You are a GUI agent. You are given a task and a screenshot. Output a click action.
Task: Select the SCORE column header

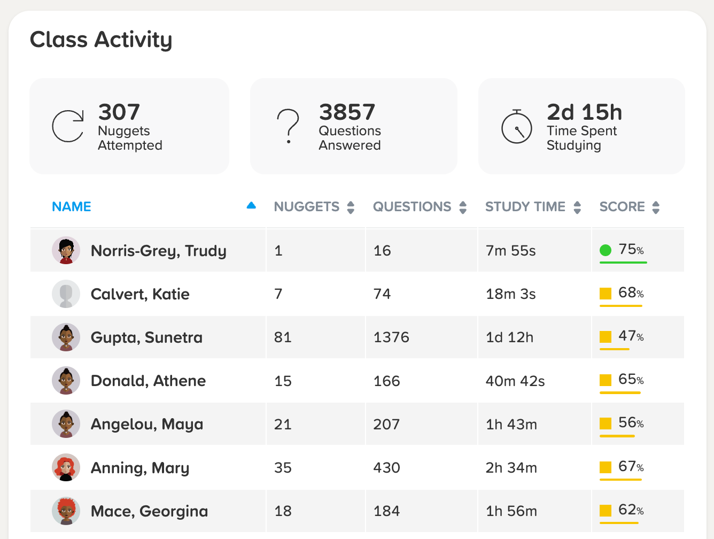pos(622,206)
